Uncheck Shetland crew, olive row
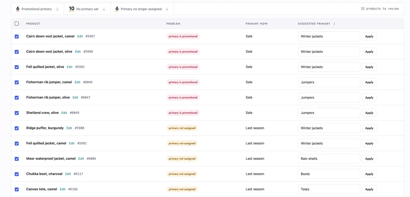The height and width of the screenshot is (197, 410). (x=17, y=113)
